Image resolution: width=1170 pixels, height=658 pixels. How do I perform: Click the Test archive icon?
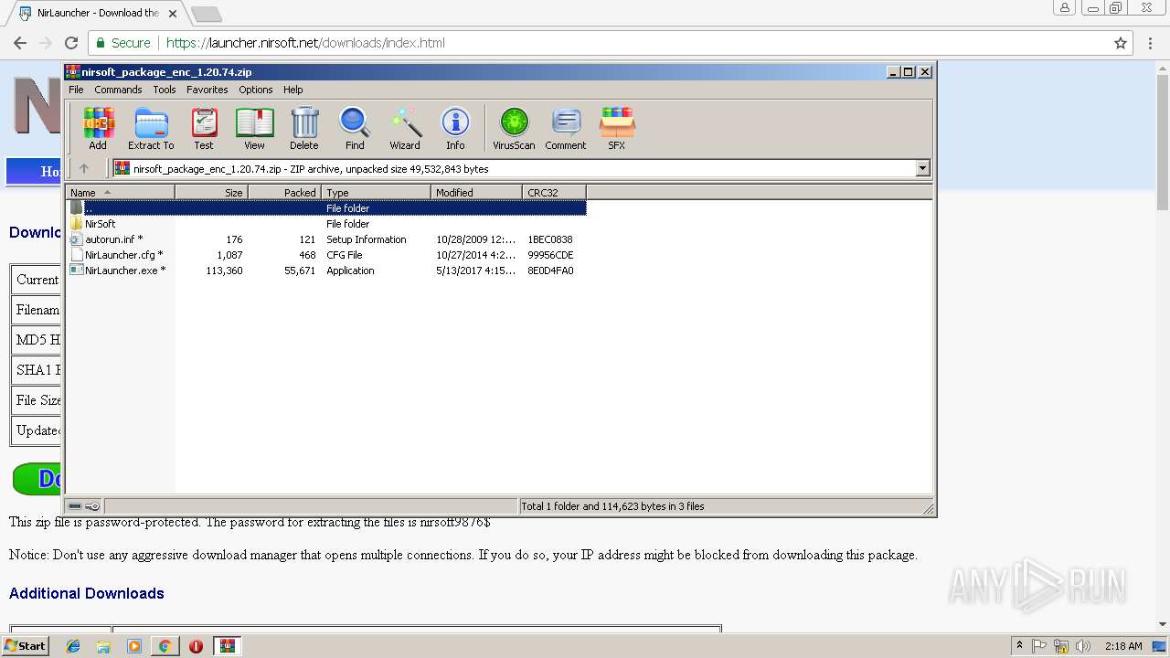[204, 128]
